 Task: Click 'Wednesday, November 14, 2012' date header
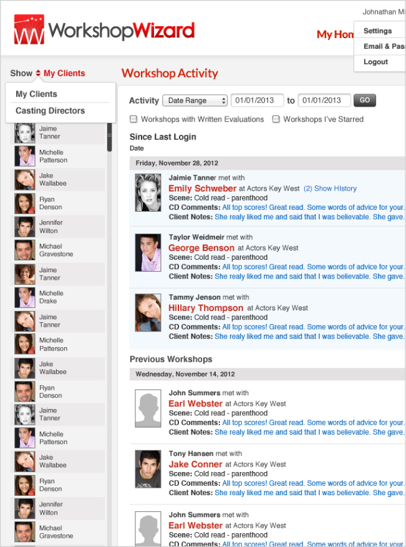tap(185, 374)
